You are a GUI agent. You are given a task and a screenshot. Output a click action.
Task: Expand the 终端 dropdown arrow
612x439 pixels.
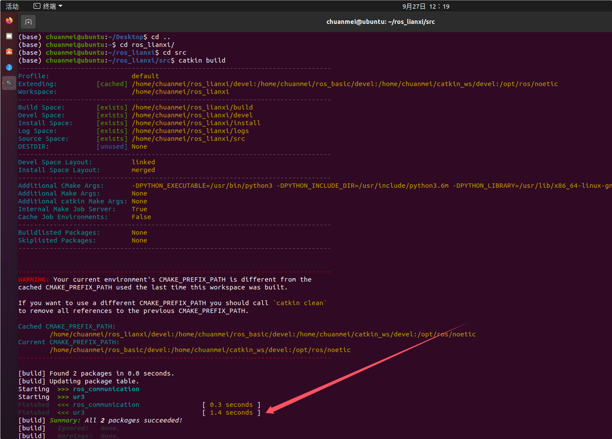(61, 6)
